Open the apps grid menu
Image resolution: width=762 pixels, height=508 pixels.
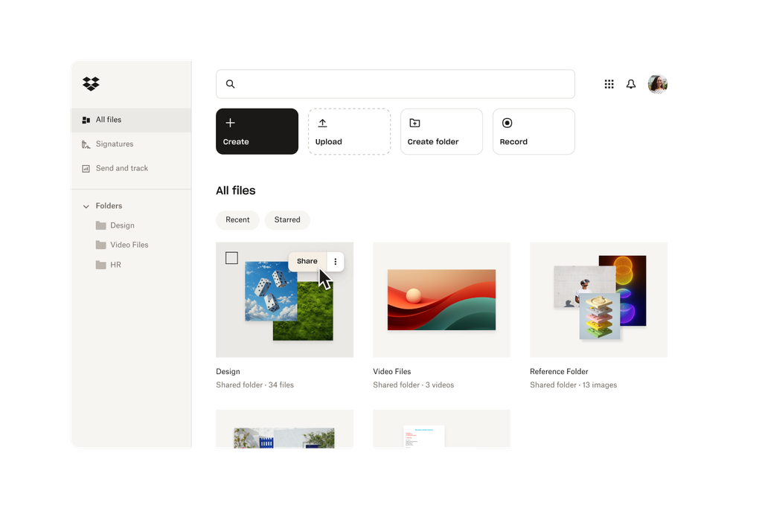click(609, 84)
